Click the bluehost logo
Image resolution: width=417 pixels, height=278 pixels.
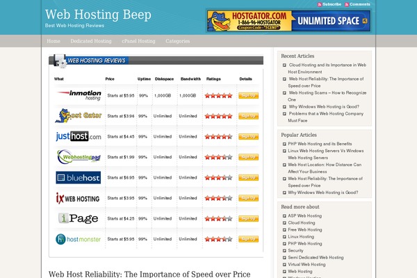[x=78, y=177]
